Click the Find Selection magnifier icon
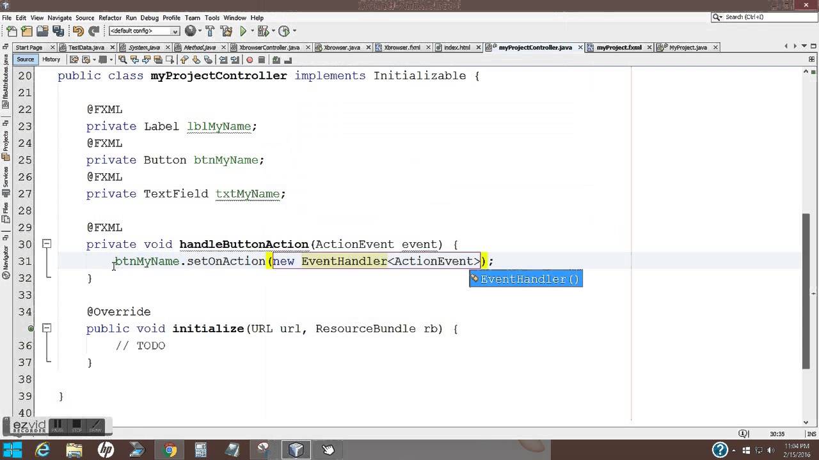Screen dimensions: 819x460 click(x=122, y=59)
